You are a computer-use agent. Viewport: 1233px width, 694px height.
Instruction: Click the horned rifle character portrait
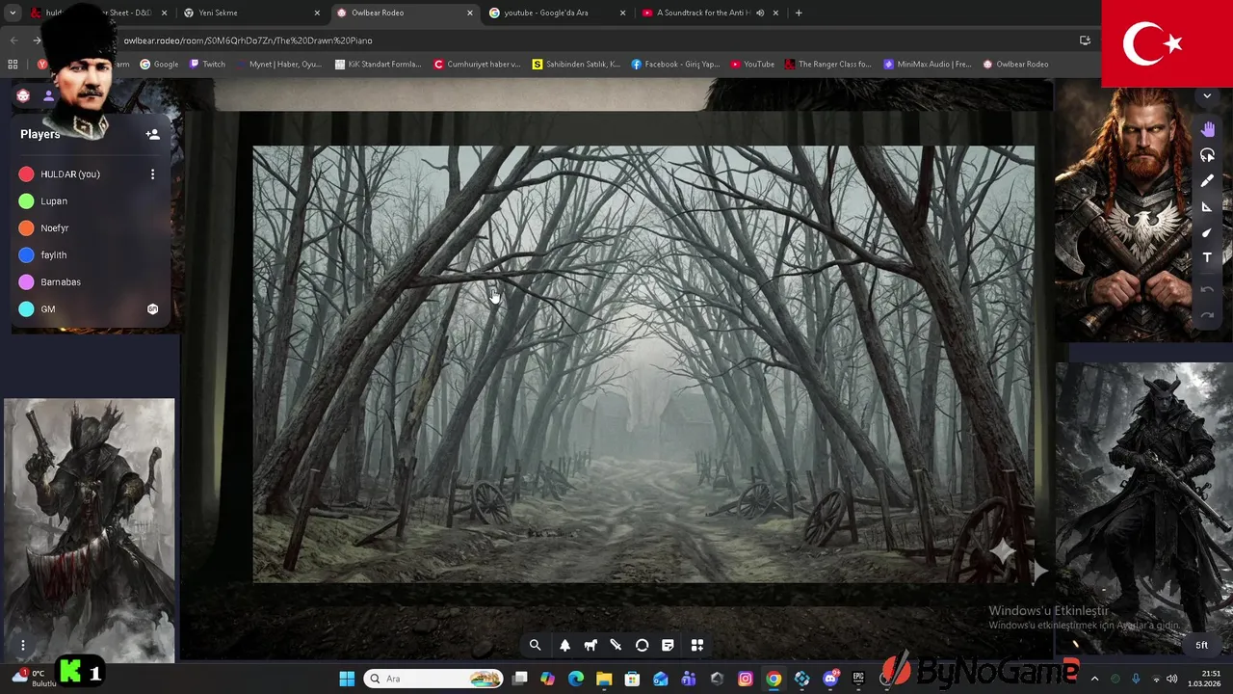1142,509
